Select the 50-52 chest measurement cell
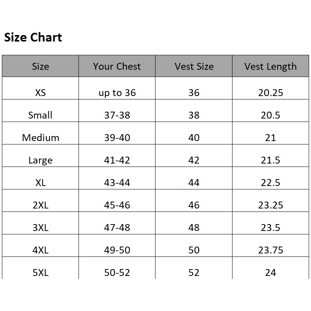This screenshot has height=311, width=311. pos(117,273)
